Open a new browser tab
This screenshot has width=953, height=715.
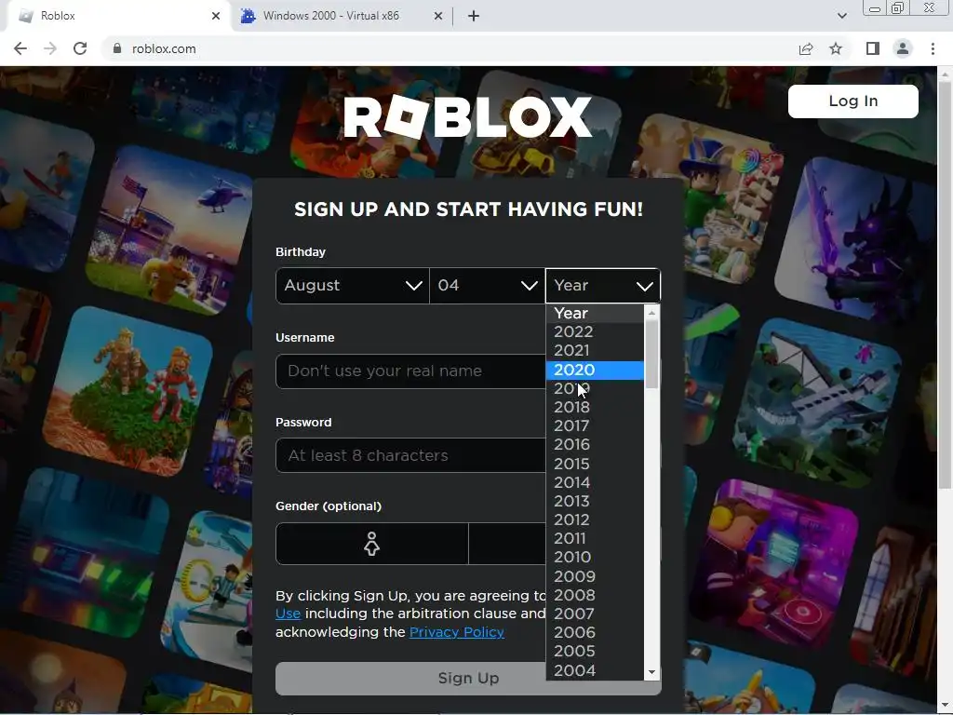pos(474,16)
